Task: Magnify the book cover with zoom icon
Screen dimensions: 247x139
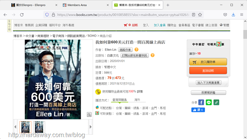Action: coord(89,114)
